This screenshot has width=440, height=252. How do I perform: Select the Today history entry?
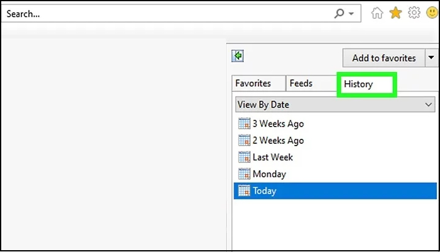pos(265,191)
